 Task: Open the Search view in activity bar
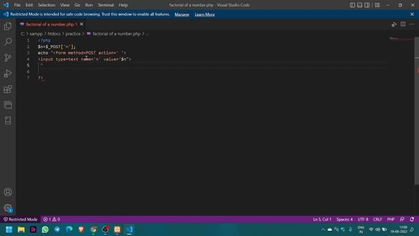coord(8,42)
